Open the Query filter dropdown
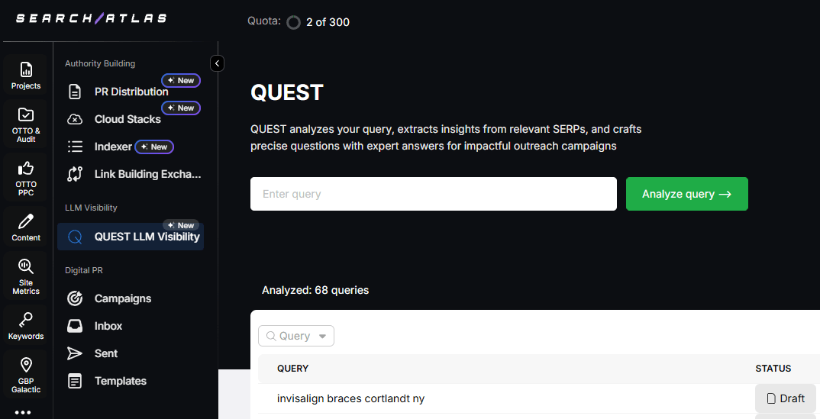820x419 pixels. pos(296,336)
